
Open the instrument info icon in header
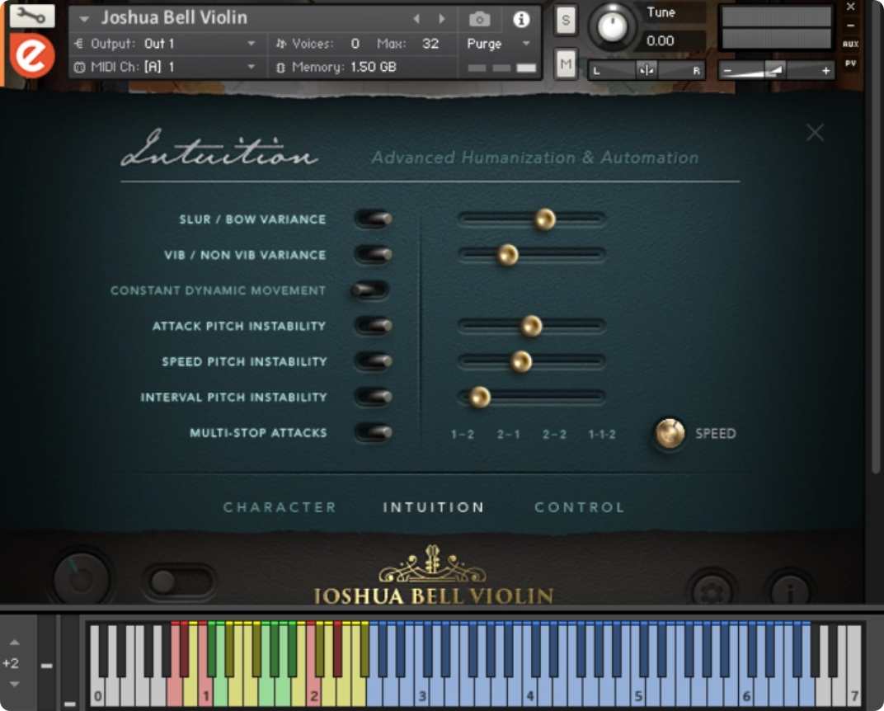pos(521,19)
